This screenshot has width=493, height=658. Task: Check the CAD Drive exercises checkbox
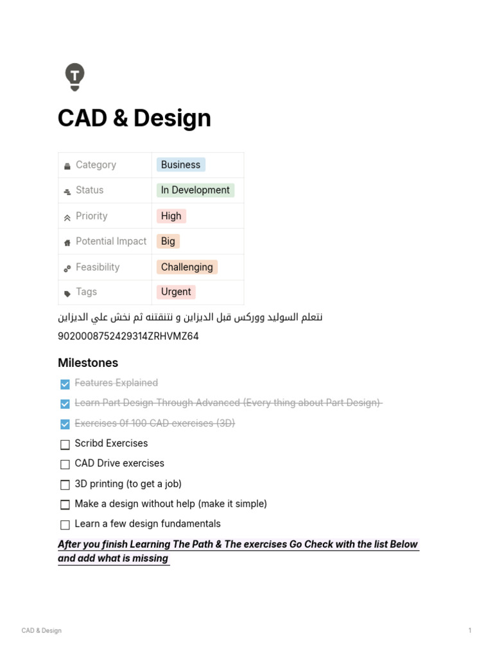coord(65,464)
